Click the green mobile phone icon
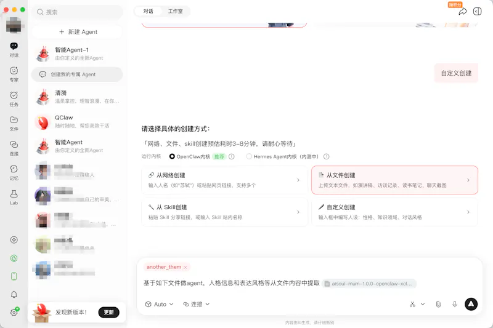The image size is (493, 328). click(14, 276)
